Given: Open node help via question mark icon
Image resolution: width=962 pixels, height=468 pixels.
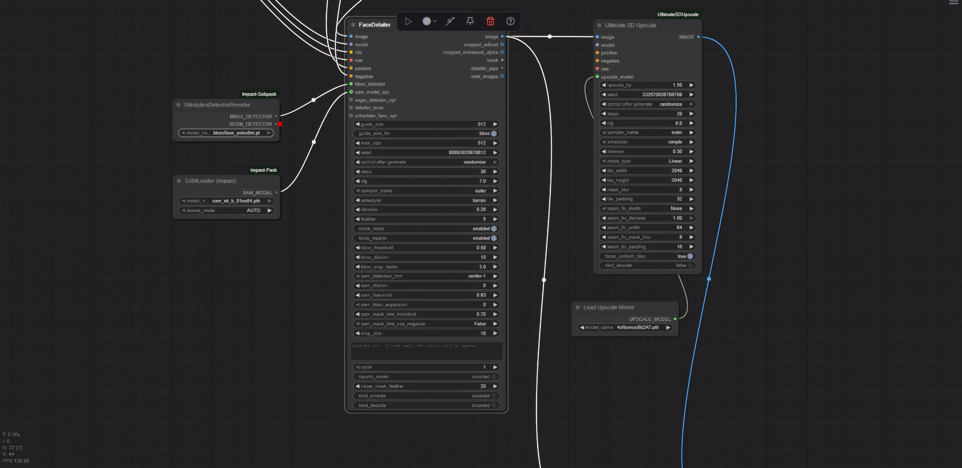Looking at the screenshot, I should (x=511, y=21).
